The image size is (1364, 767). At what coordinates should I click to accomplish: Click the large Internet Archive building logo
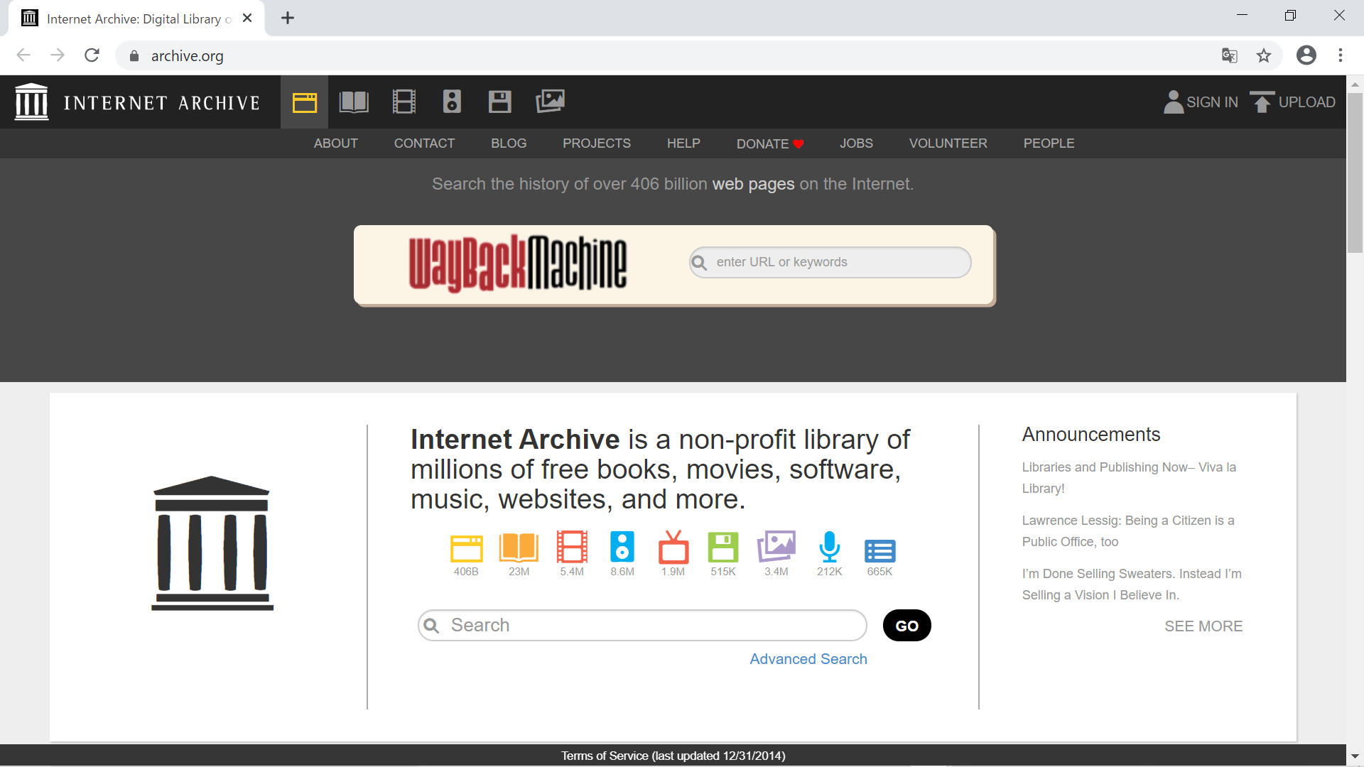[x=212, y=543]
